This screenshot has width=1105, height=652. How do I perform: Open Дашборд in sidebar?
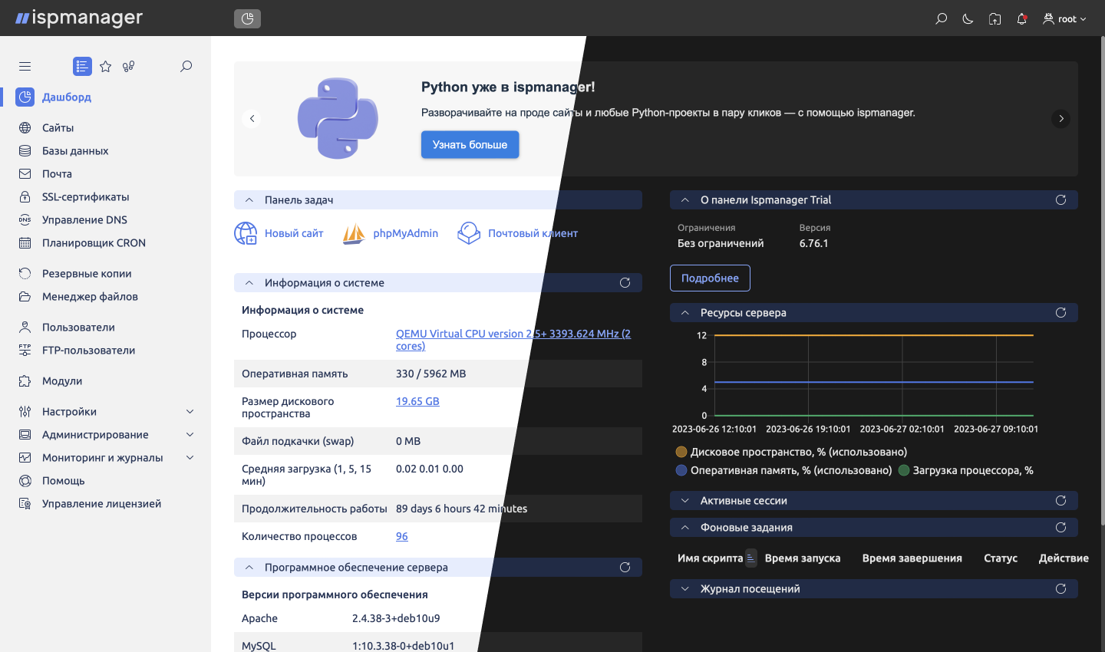tap(66, 97)
